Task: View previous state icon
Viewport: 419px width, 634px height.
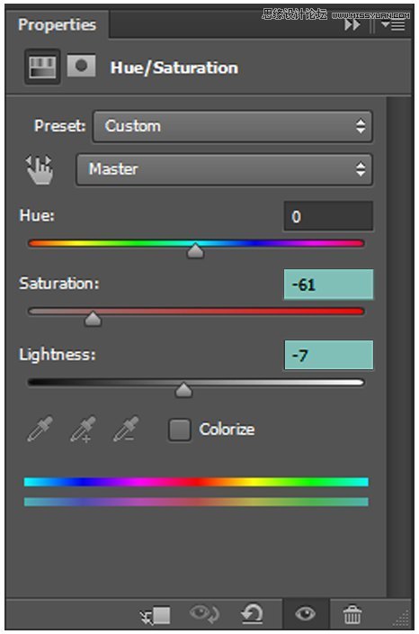Action: pyautogui.click(x=204, y=614)
